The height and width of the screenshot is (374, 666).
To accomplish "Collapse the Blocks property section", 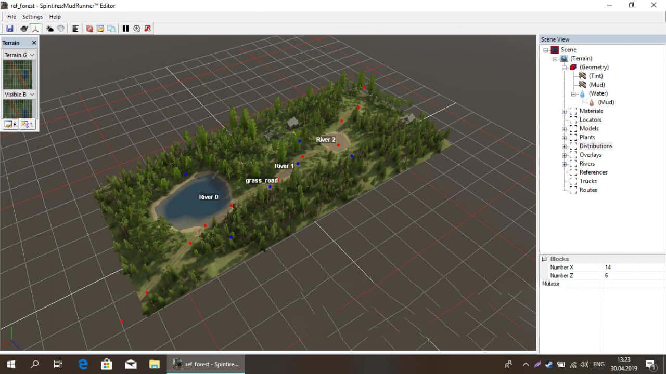I will 544,259.
